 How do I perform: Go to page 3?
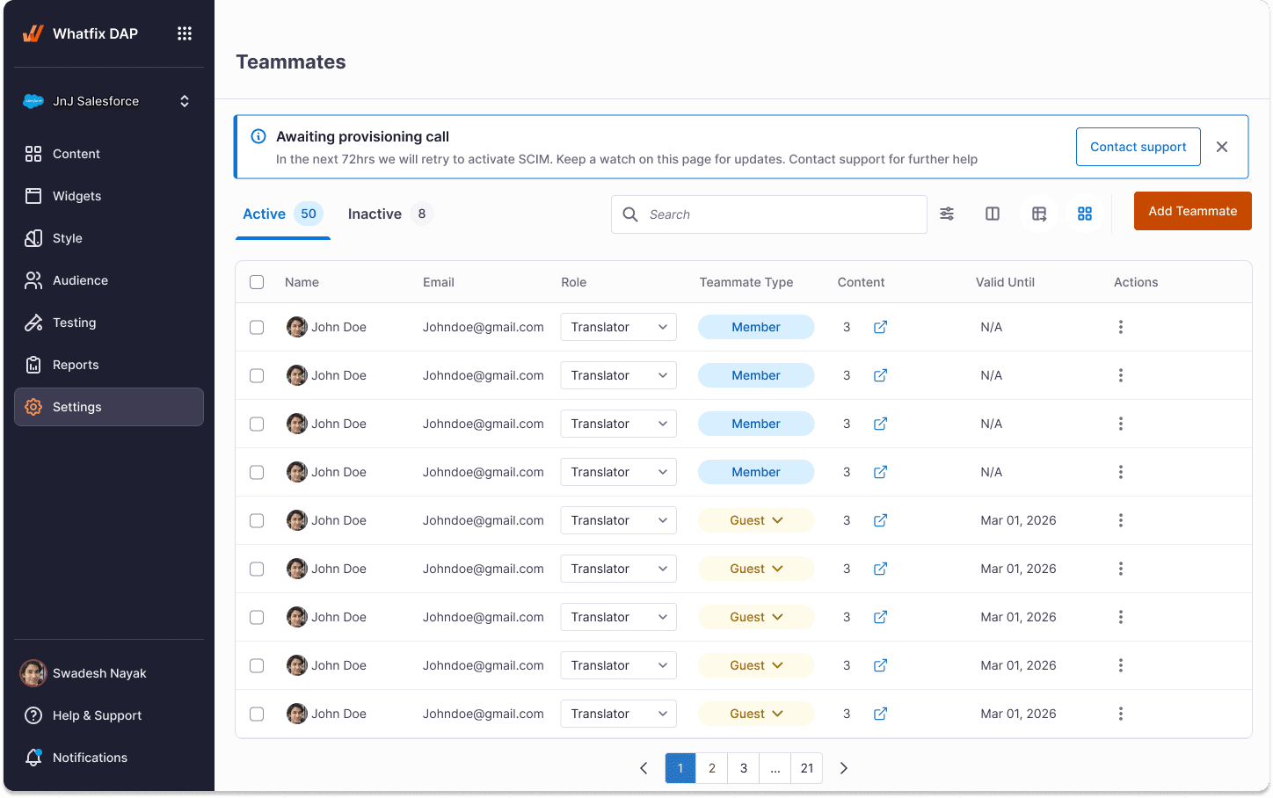[x=744, y=768]
